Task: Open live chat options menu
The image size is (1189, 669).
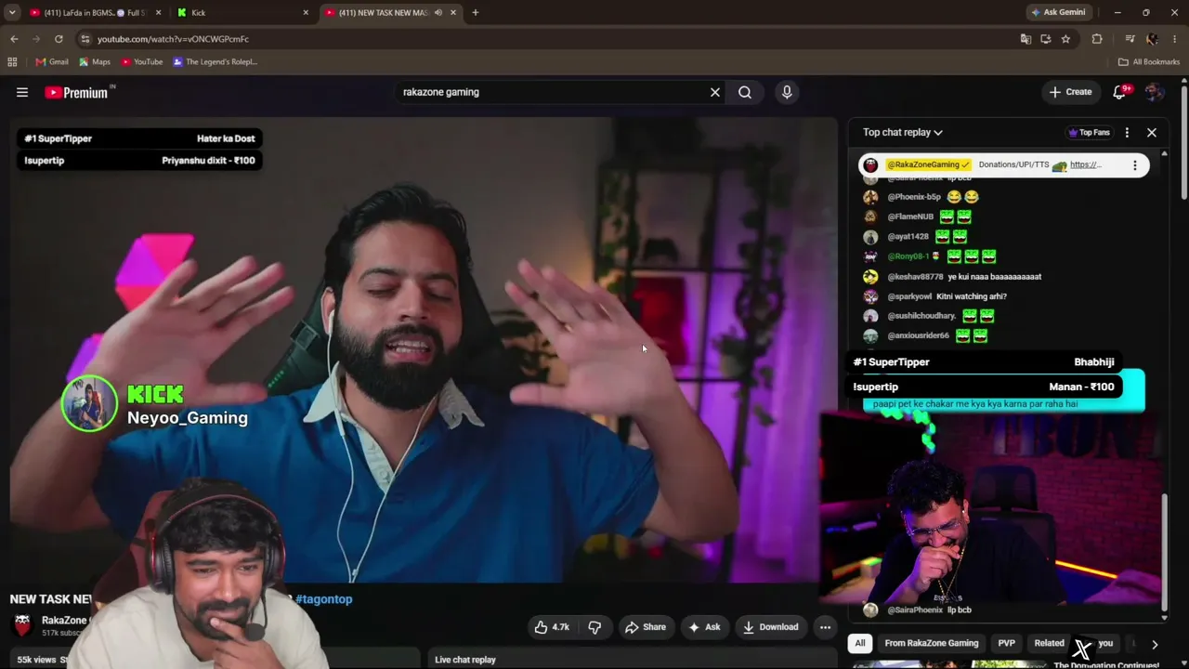Action: point(1127,133)
